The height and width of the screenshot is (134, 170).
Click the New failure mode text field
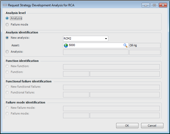click(x=111, y=108)
